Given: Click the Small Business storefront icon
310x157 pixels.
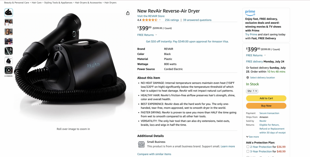Looking at the screenshot, I should click(x=141, y=144).
